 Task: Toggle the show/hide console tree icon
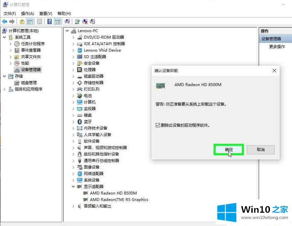(x=30, y=21)
